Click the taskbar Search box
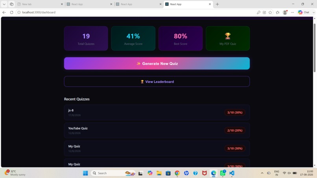317x178 pixels. 113,173
